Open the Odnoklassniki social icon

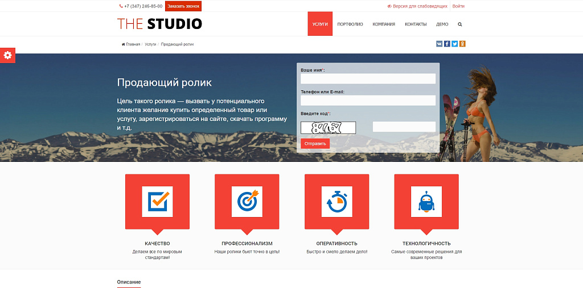(x=462, y=44)
